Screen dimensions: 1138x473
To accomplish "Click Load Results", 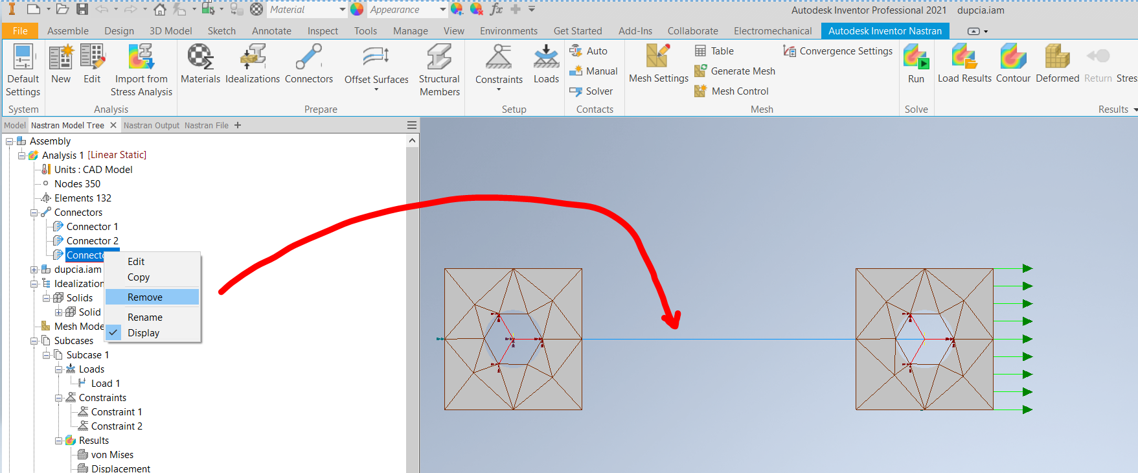I will coord(964,64).
